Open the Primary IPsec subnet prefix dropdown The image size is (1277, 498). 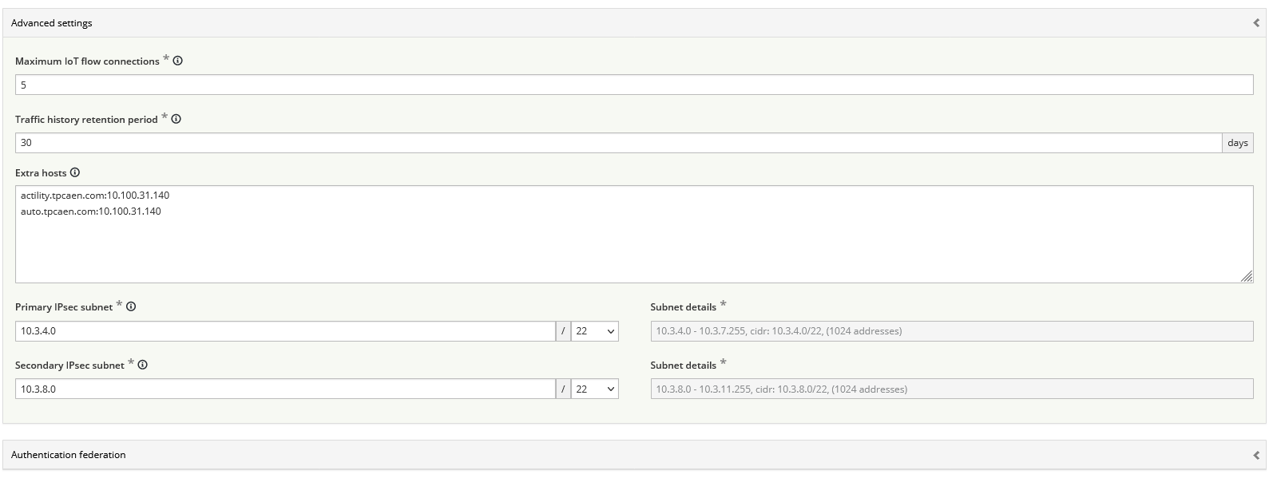click(x=595, y=331)
